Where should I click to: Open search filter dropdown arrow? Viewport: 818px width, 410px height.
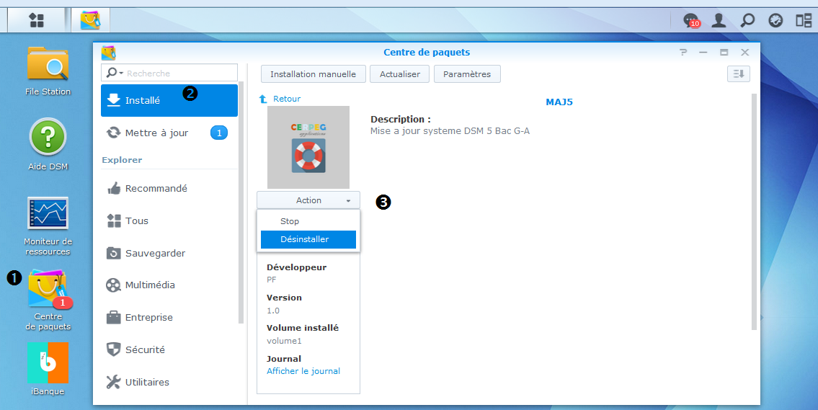[x=121, y=73]
